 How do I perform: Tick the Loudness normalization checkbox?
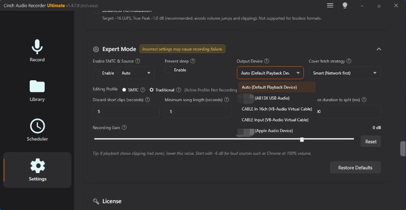click(x=96, y=11)
